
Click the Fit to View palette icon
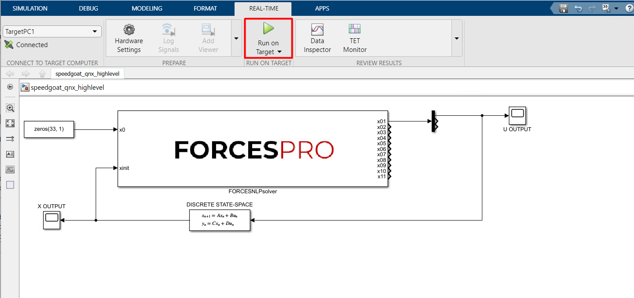(x=10, y=123)
